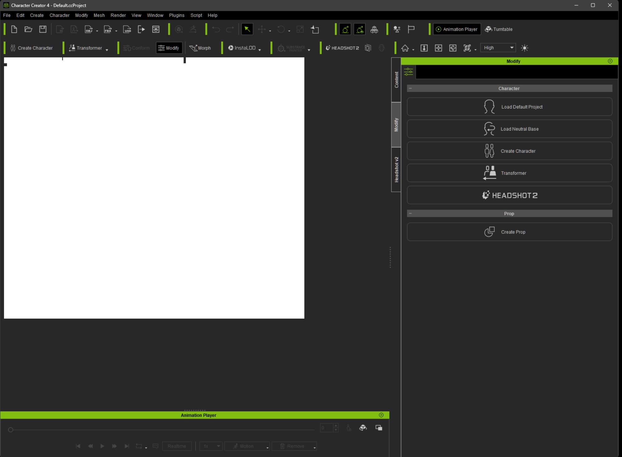Viewport: 622px width, 457px height.
Task: Expand the frame selection dropdown arrow
Action: coord(476,50)
